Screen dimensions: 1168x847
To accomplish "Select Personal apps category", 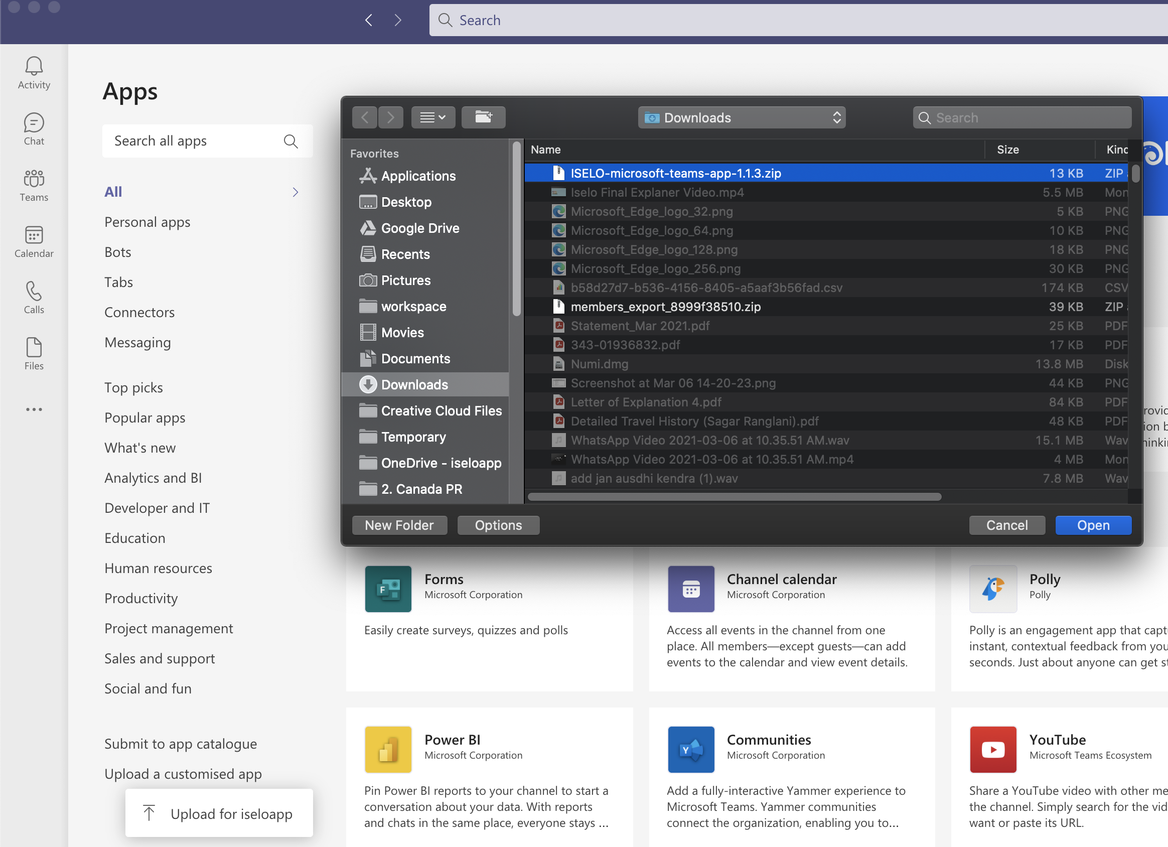I will point(148,222).
